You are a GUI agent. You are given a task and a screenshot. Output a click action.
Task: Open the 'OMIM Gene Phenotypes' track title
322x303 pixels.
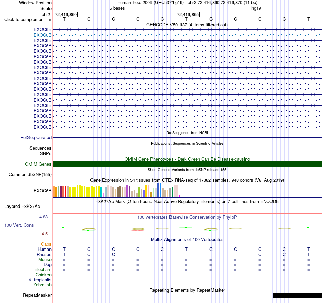pyautogui.click(x=187, y=159)
